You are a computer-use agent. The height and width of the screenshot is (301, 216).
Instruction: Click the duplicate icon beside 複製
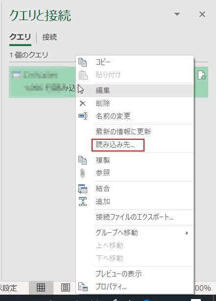[x=83, y=160]
